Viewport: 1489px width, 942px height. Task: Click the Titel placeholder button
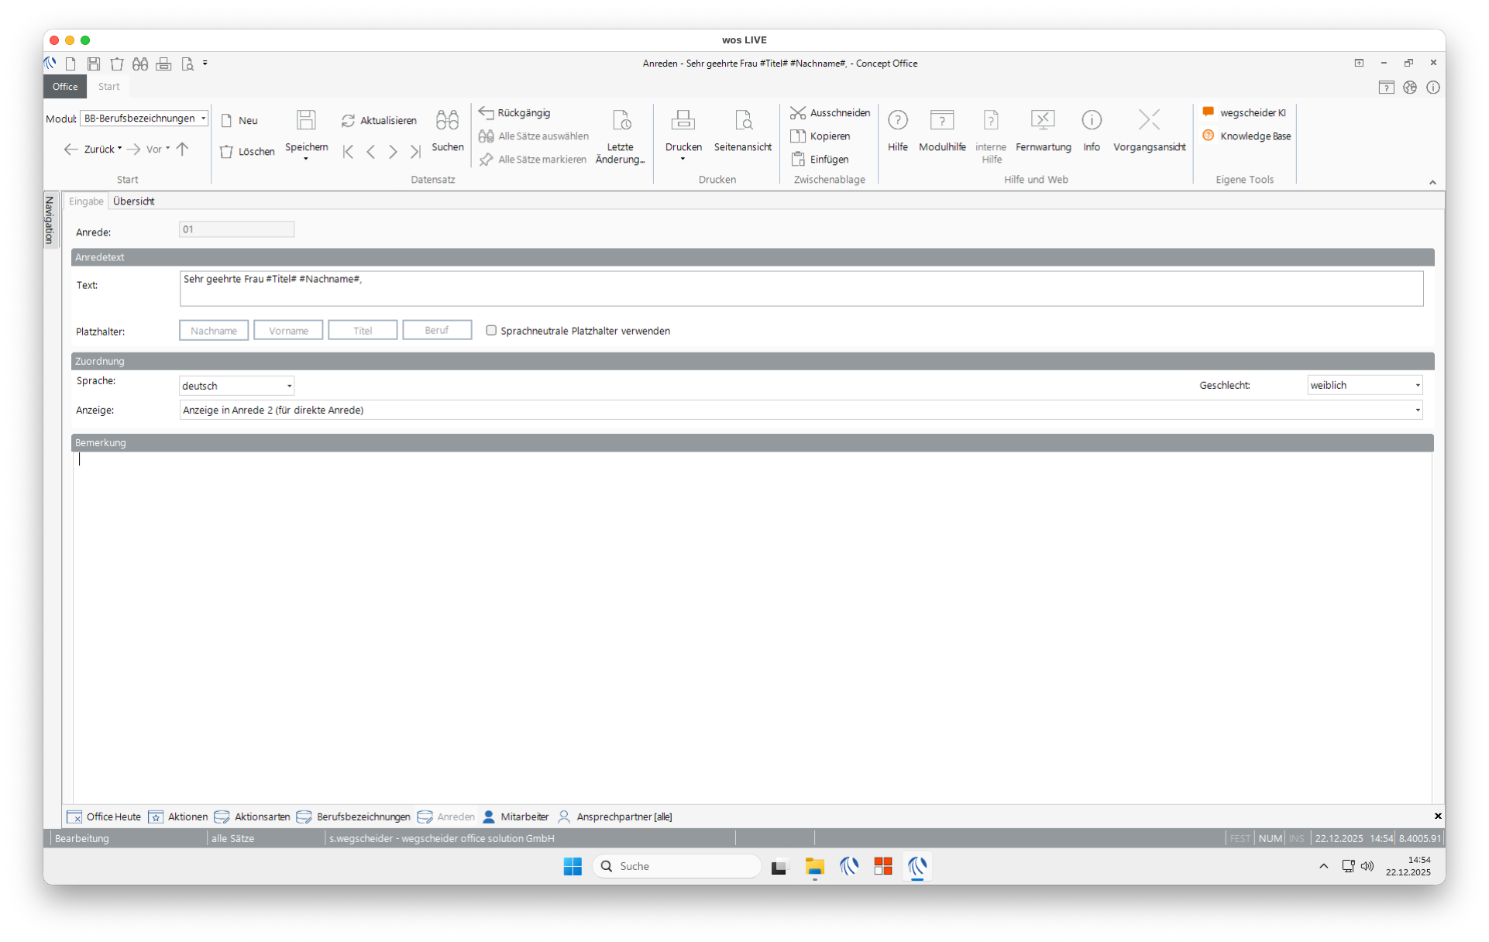tap(363, 331)
